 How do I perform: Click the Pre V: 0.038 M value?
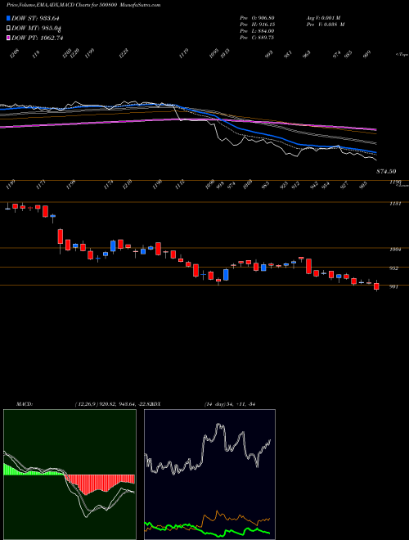point(326,25)
